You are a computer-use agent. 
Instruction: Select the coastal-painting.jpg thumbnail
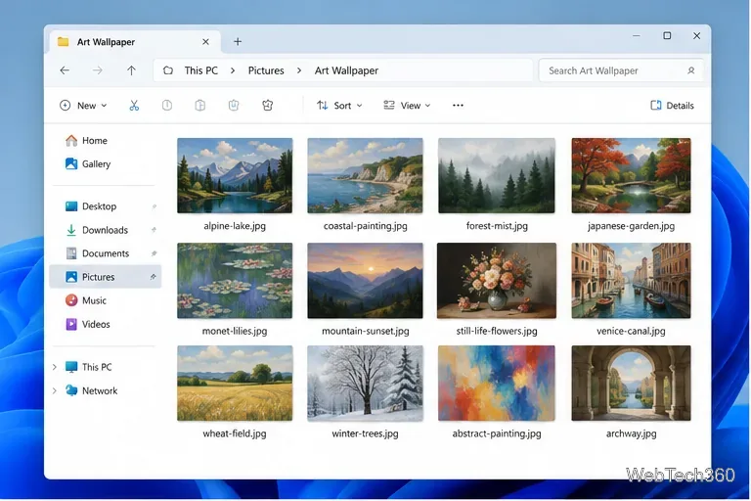(365, 175)
